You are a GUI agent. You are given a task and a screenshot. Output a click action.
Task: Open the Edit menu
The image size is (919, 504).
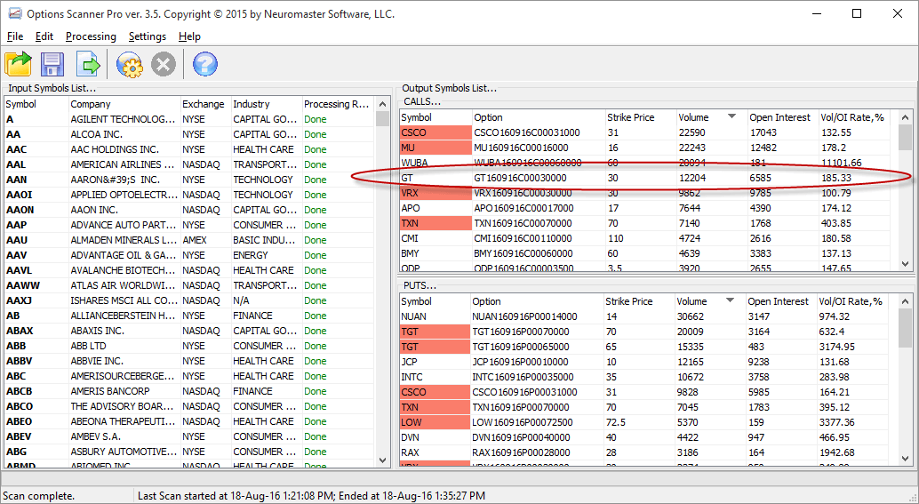[x=44, y=36]
